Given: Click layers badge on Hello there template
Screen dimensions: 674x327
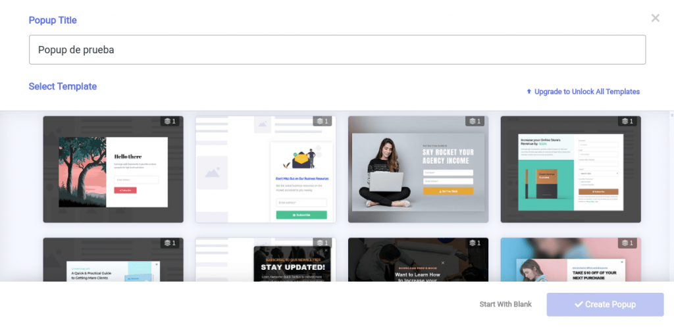Looking at the screenshot, I should [x=170, y=121].
